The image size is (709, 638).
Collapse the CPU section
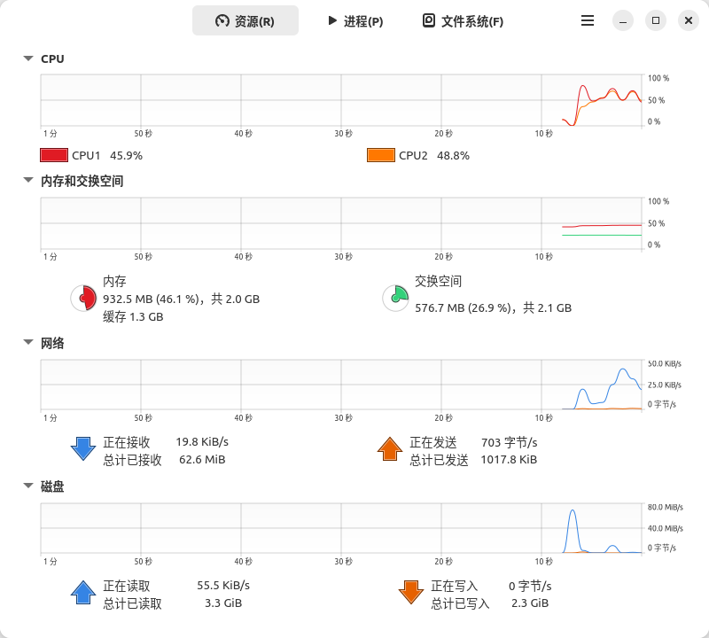(28, 59)
